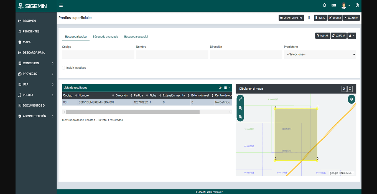Toggle the hamburger sidebar menu

pos(61,5)
